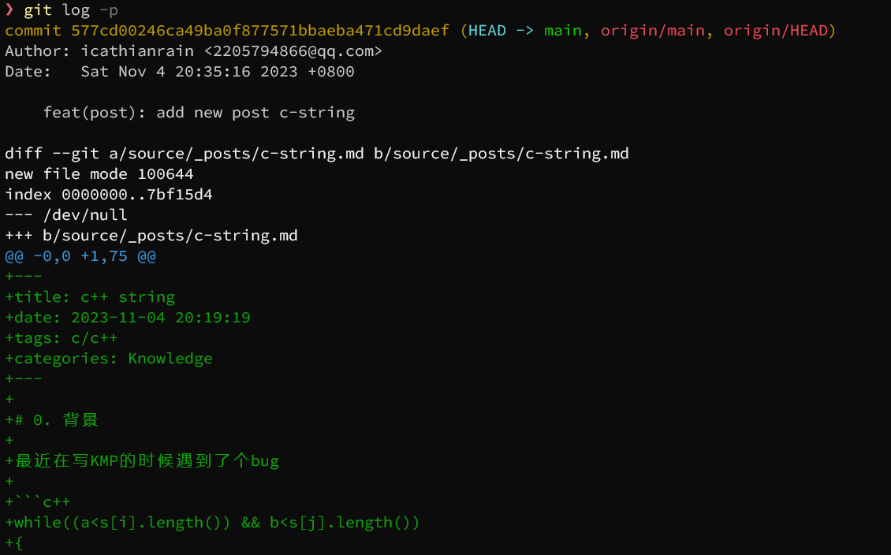Screen dimensions: 891x555
Task: Click the HEAD -> main branch label
Action: pos(525,31)
